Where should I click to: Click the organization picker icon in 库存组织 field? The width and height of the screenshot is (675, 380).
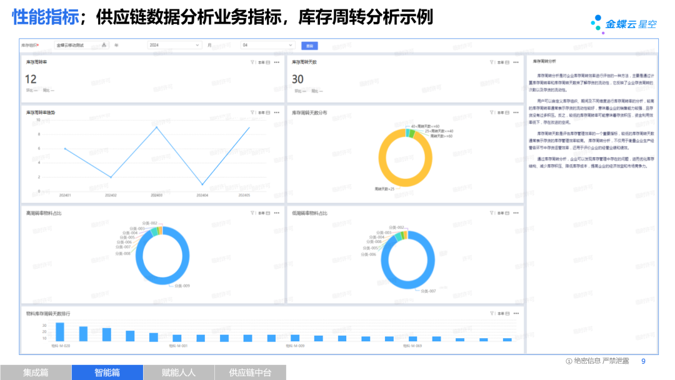pos(104,45)
